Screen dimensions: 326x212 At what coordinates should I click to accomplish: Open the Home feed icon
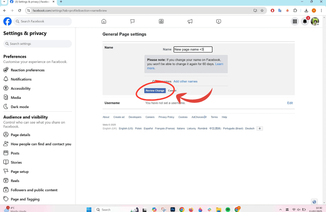(x=104, y=22)
